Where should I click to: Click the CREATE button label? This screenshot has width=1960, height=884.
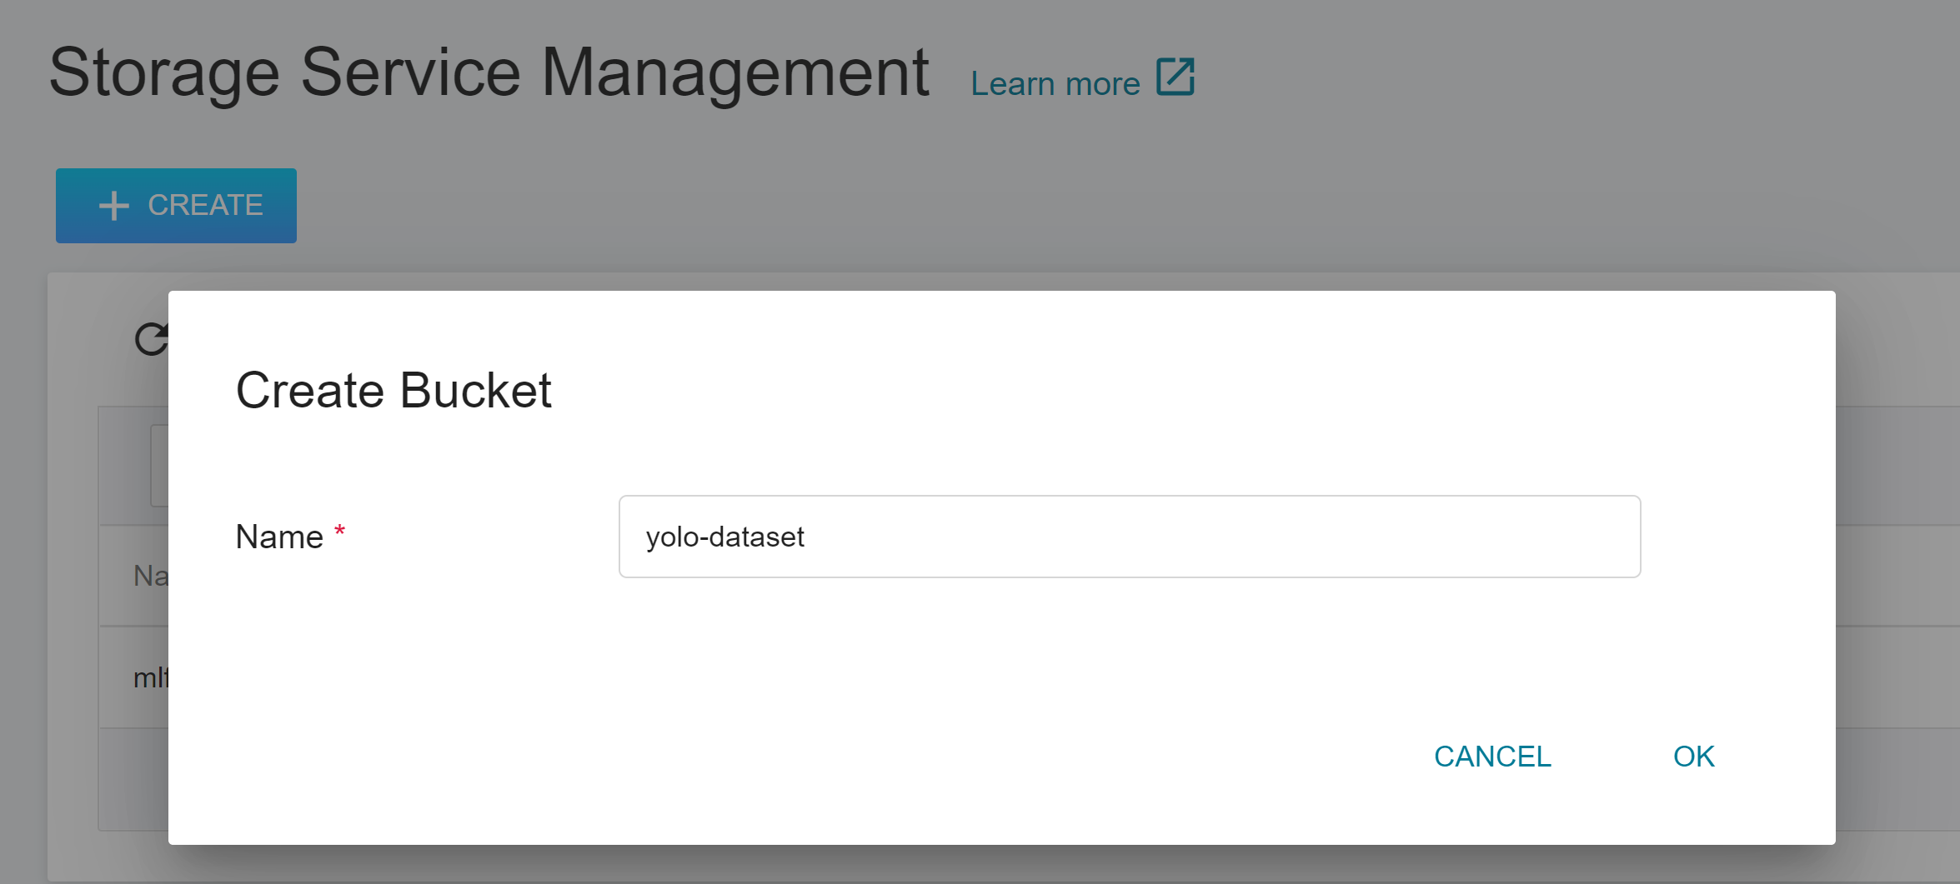[x=205, y=205]
